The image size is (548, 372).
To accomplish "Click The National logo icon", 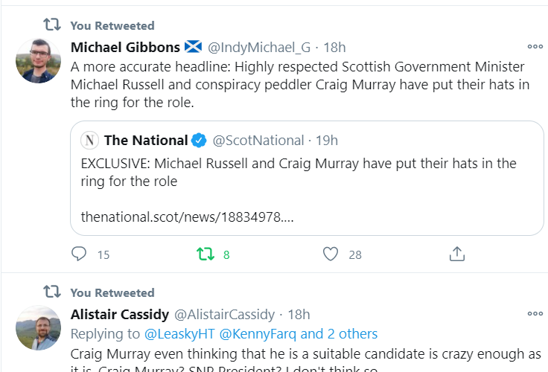I will pyautogui.click(x=90, y=140).
